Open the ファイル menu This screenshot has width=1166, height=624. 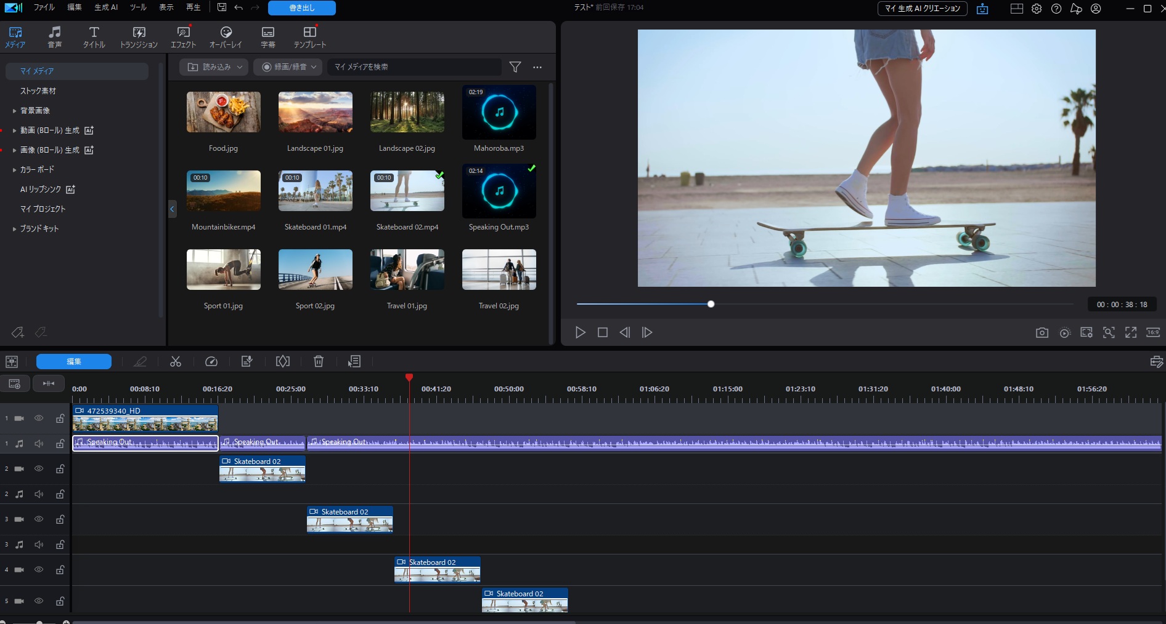point(44,7)
